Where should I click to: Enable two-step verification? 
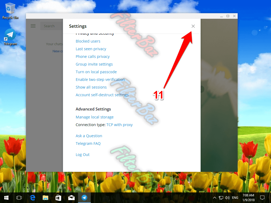point(100,80)
